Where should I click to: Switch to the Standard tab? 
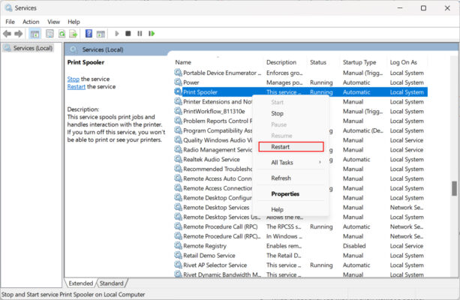point(111,283)
